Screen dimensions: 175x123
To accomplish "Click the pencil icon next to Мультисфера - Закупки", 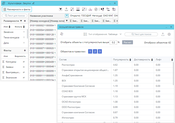I will click(x=34, y=3).
